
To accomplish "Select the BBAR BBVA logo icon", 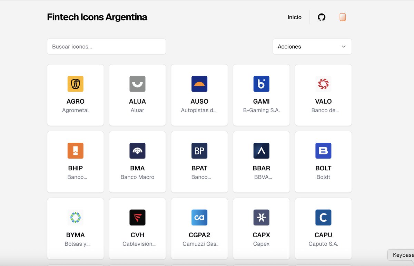I will (261, 151).
